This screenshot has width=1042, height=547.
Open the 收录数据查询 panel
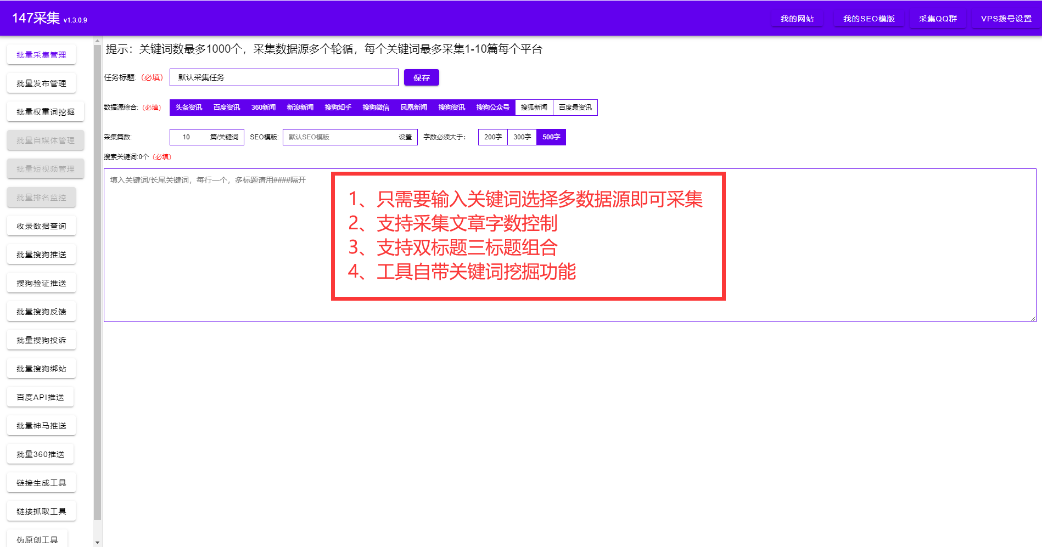[x=41, y=225]
